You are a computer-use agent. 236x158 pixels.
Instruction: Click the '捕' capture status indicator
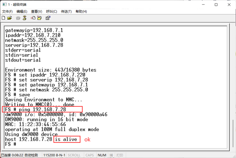(111, 155)
